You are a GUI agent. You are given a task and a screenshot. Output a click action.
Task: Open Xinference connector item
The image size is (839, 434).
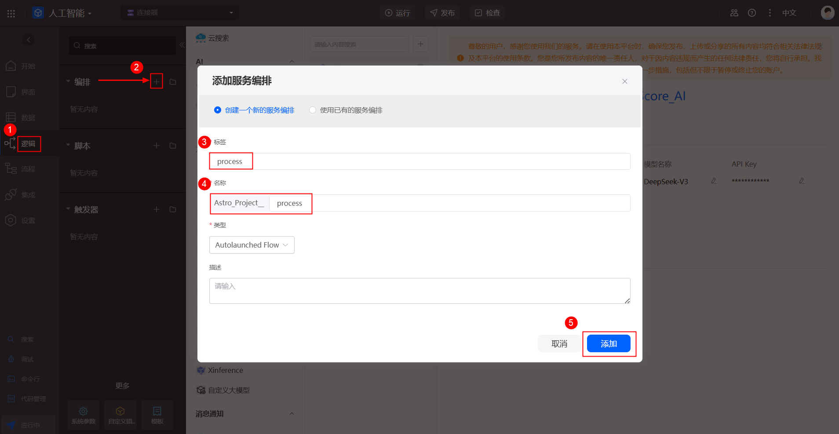point(220,370)
